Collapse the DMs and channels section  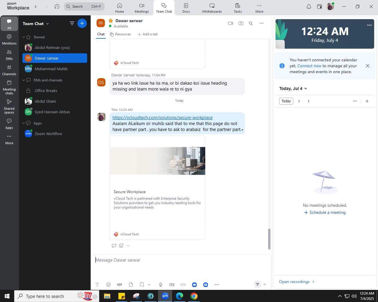tap(24, 80)
